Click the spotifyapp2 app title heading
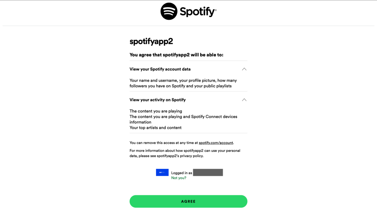Image resolution: width=377 pixels, height=209 pixels. (x=151, y=41)
